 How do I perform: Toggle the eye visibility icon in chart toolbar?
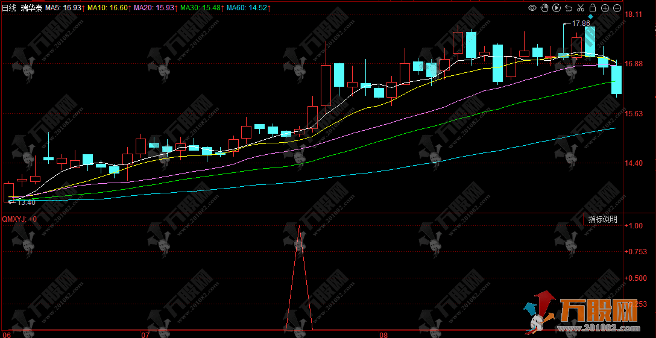pos(532,8)
